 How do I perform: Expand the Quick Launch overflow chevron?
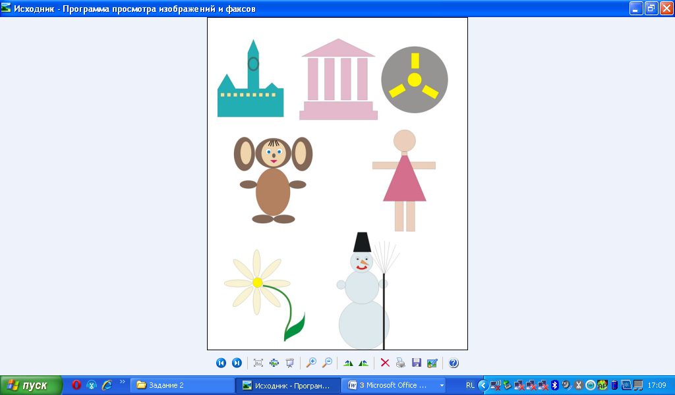click(x=122, y=382)
